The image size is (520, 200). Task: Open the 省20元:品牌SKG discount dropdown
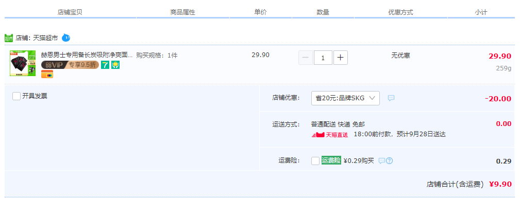345,98
